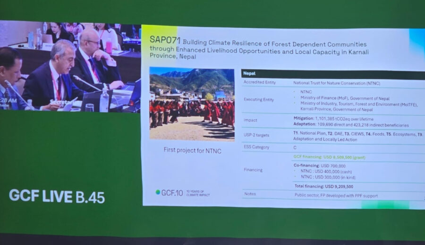Click 'Karnali Province, Government of Nepal' line

click(336, 109)
